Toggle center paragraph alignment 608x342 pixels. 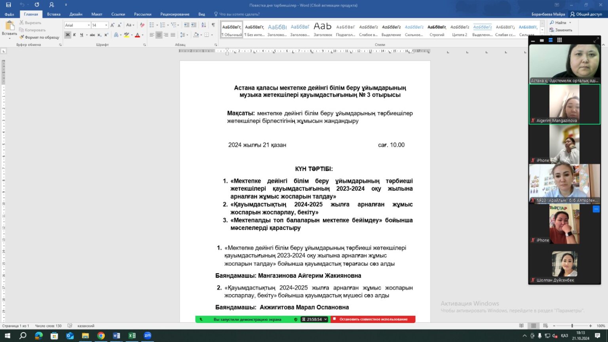click(159, 35)
